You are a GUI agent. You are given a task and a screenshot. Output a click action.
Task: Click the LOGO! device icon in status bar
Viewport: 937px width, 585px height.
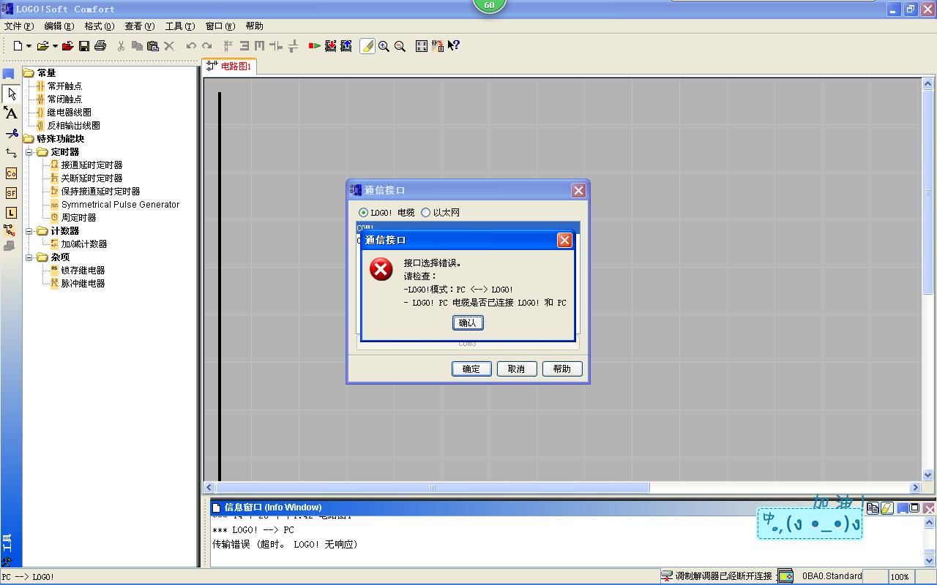click(785, 576)
